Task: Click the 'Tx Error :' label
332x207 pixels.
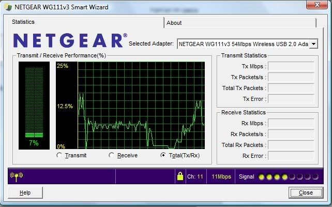Action: coord(254,99)
